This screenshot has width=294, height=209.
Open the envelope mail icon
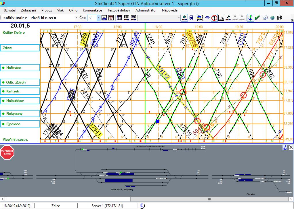[x=266, y=18]
